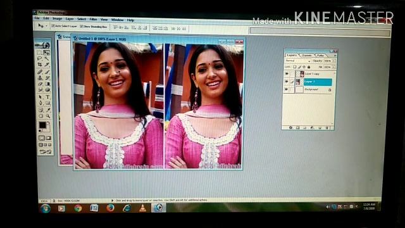Open the File menu

click(x=37, y=18)
